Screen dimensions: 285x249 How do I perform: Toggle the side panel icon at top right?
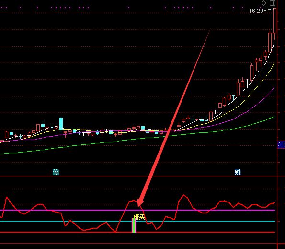tap(273, 3)
